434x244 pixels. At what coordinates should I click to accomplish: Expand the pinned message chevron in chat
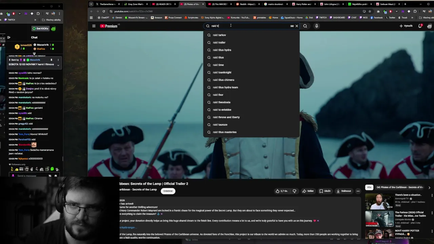58,65
